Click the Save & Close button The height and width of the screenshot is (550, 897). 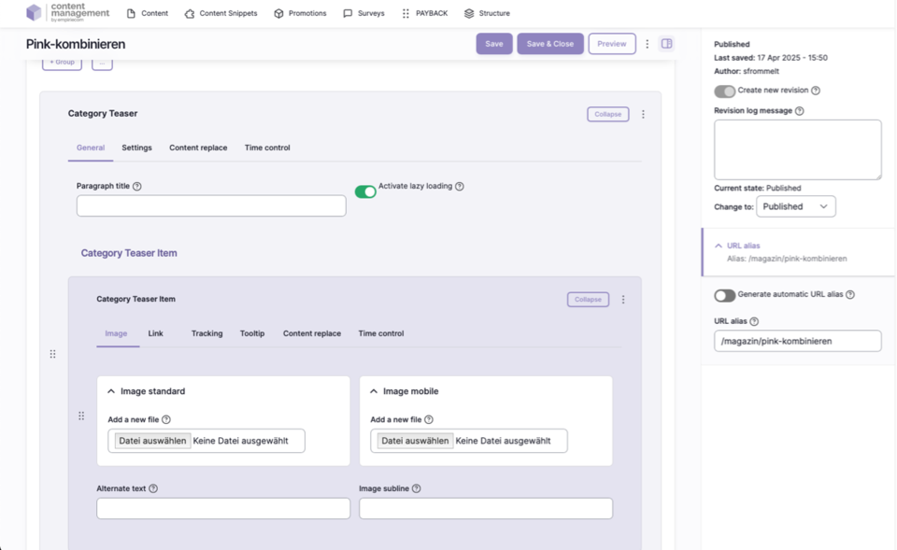(549, 44)
